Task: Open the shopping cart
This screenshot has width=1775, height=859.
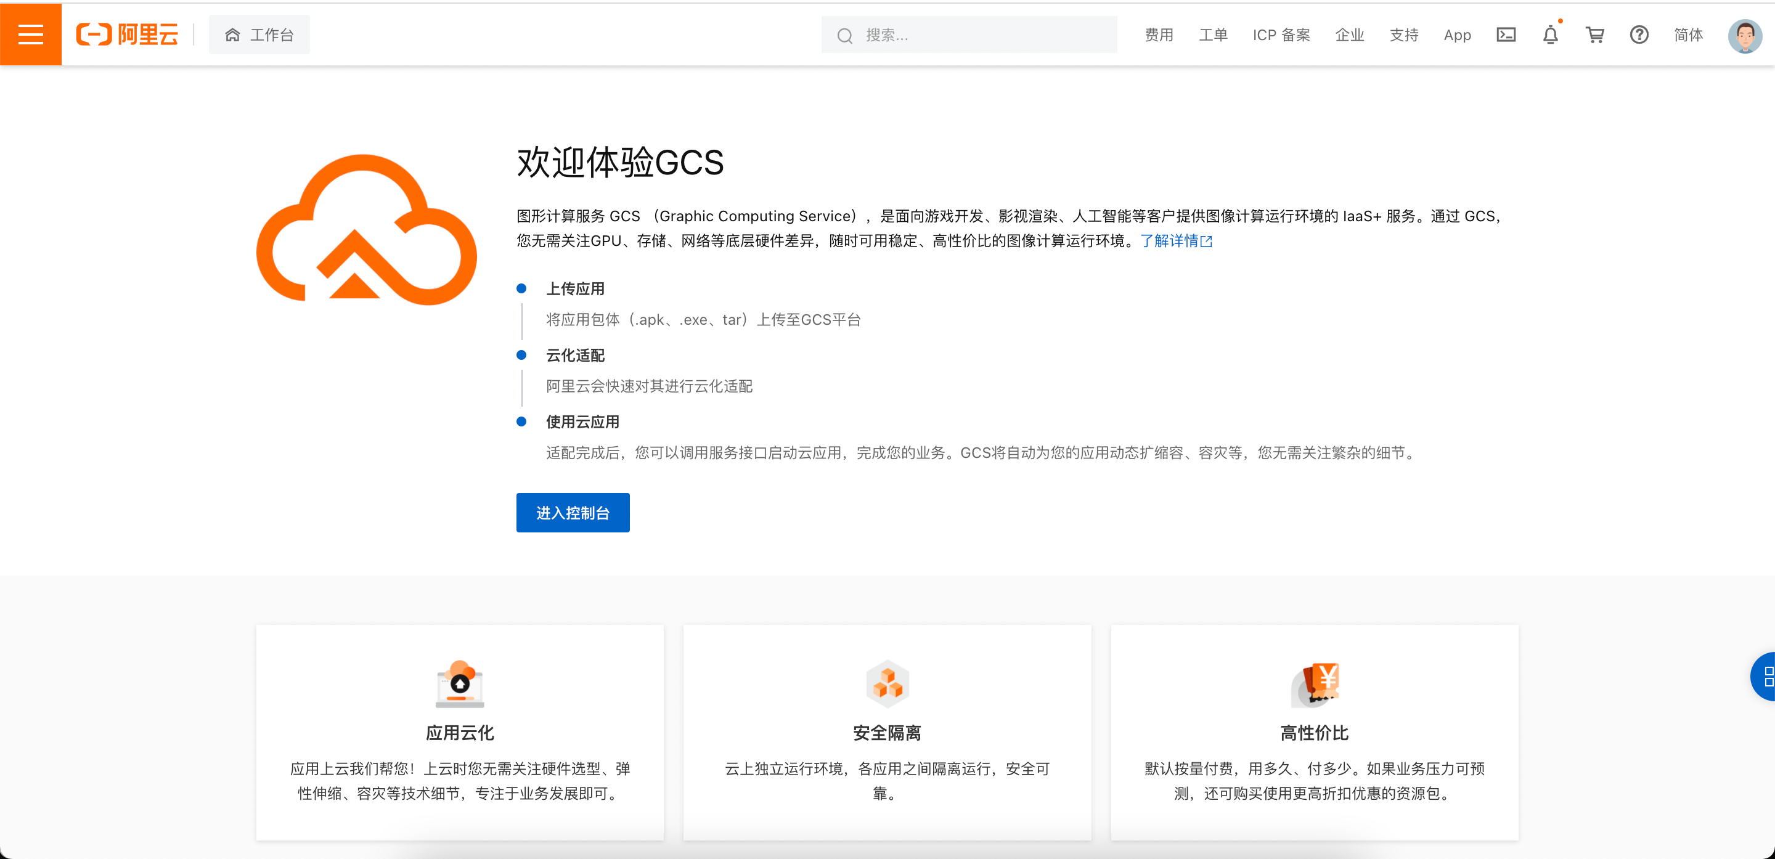Action: tap(1594, 35)
